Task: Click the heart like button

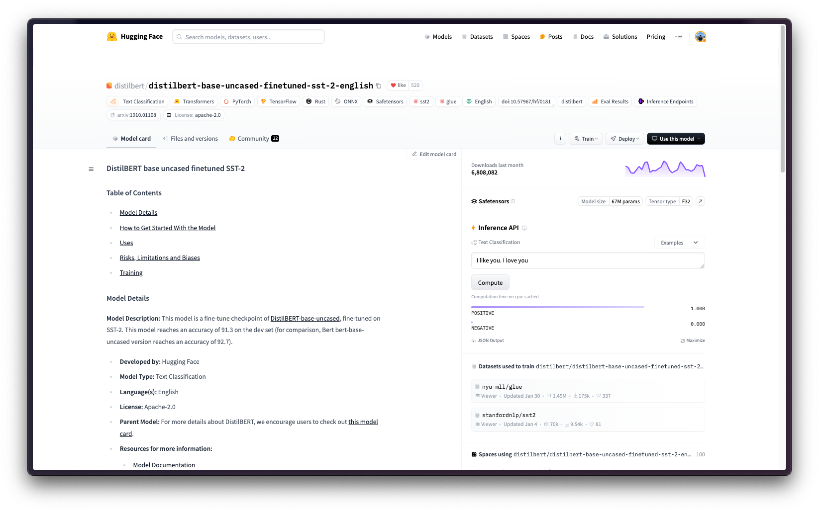Action: point(398,85)
